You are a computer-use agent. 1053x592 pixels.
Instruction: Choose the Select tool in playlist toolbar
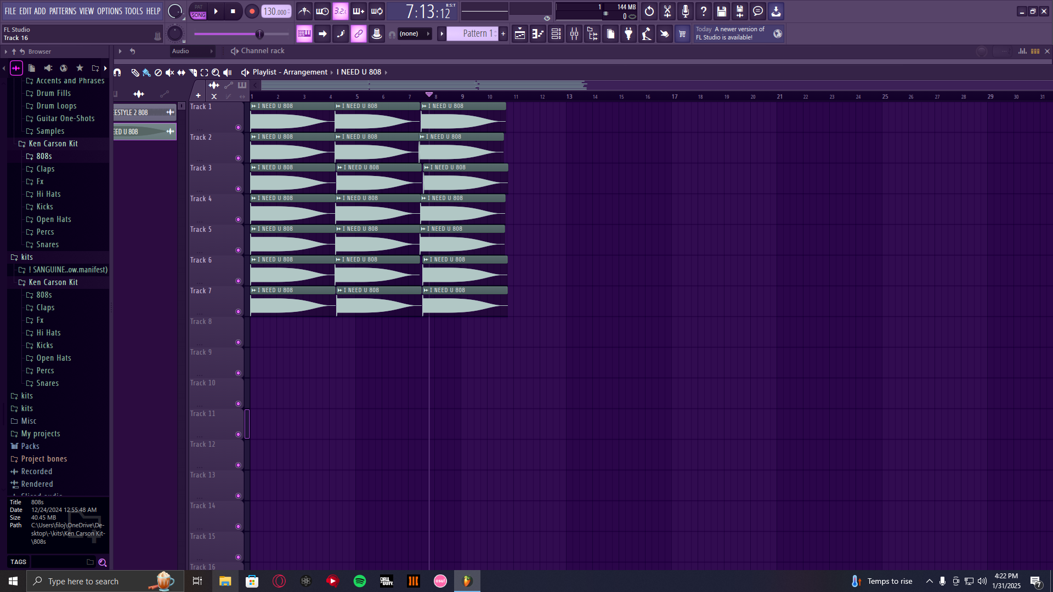coord(204,72)
